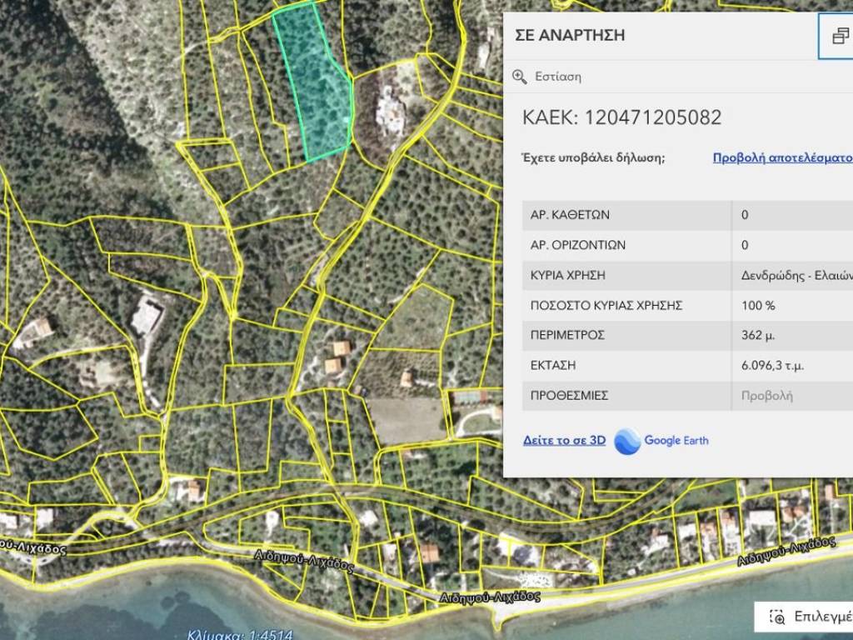Viewport: 853px width, 640px height.
Task: Click the Εστίαση text label
Action: [558, 77]
